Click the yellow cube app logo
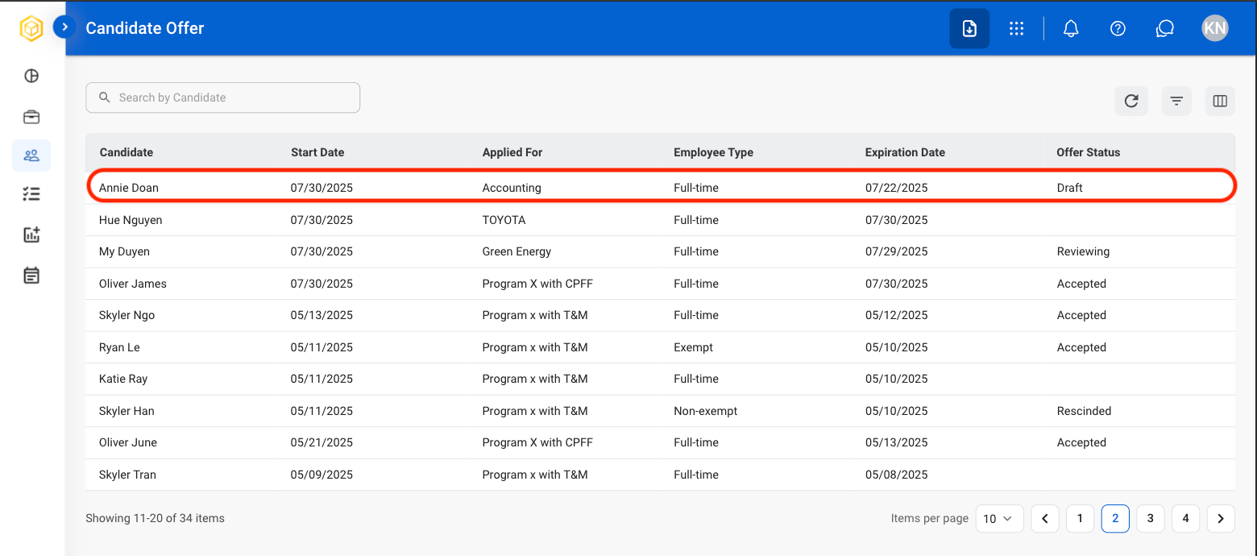 (31, 28)
